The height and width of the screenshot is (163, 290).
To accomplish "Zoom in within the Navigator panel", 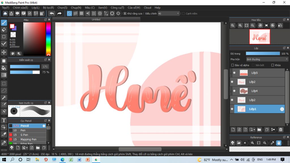I will [x=240, y=25].
